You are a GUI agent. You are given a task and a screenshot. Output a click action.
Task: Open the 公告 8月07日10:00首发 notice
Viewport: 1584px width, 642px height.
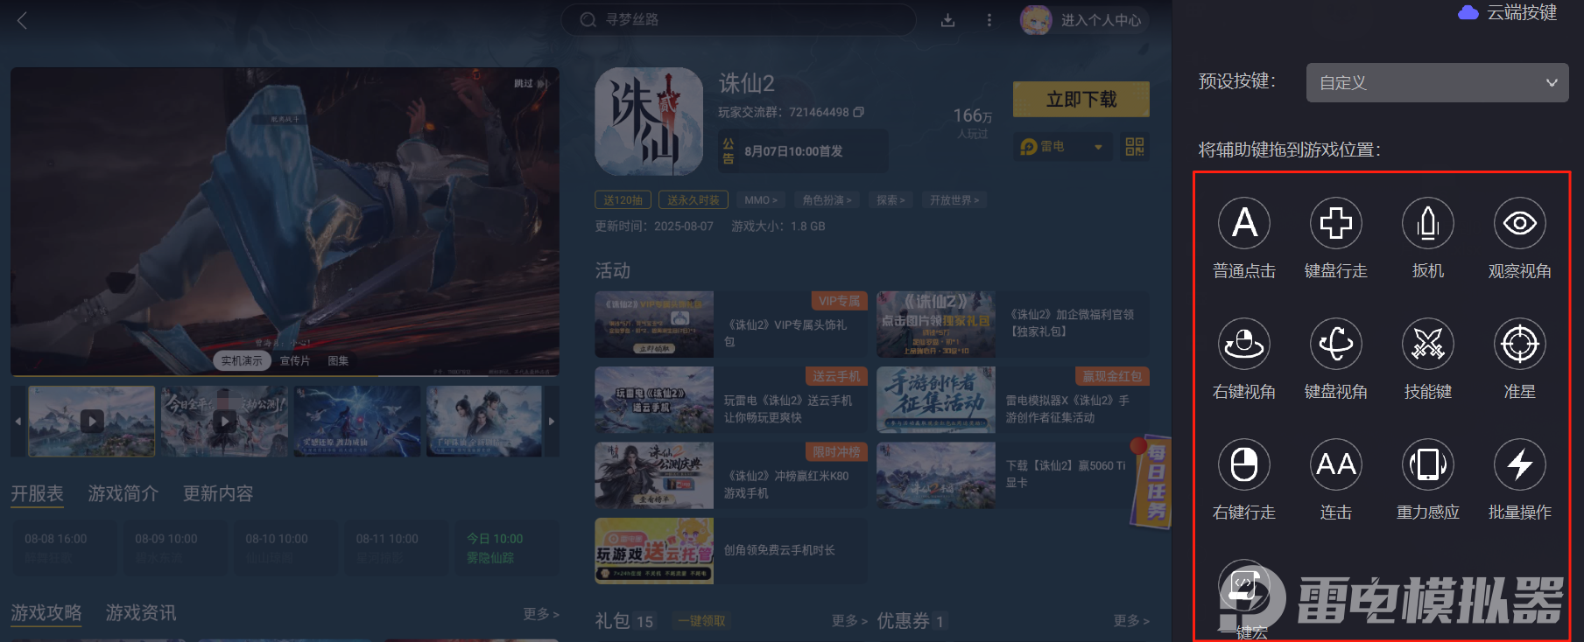coord(803,151)
